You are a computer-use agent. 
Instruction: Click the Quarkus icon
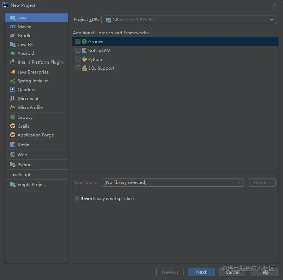pos(13,89)
